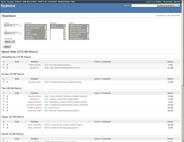The image size is (184, 142).
Task: Expand the Triston Runte #72 entry
Action: [7, 65]
